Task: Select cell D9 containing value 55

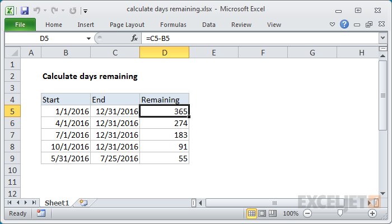Action: (164, 158)
